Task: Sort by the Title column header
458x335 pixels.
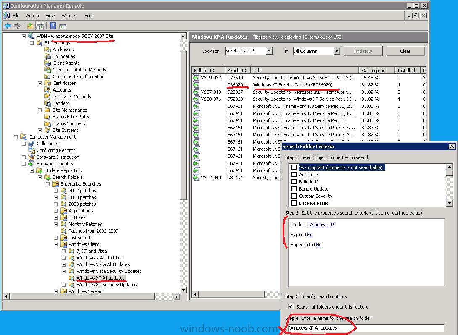Action: pyautogui.click(x=304, y=70)
